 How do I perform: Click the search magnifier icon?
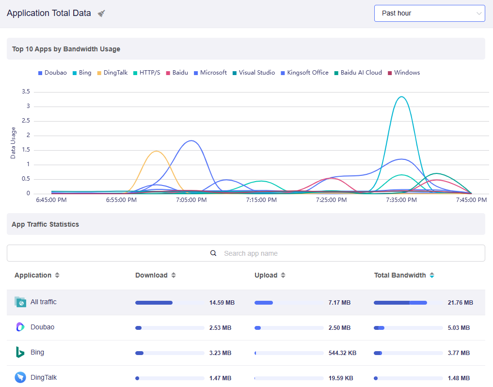(213, 253)
